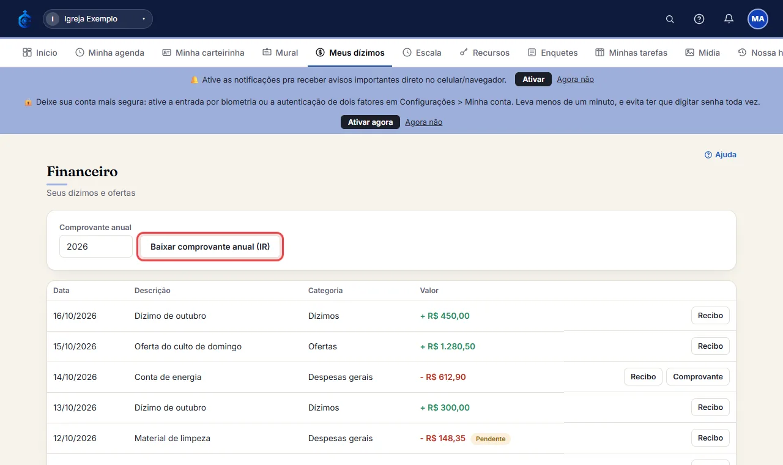Click the Data column header

61,291
